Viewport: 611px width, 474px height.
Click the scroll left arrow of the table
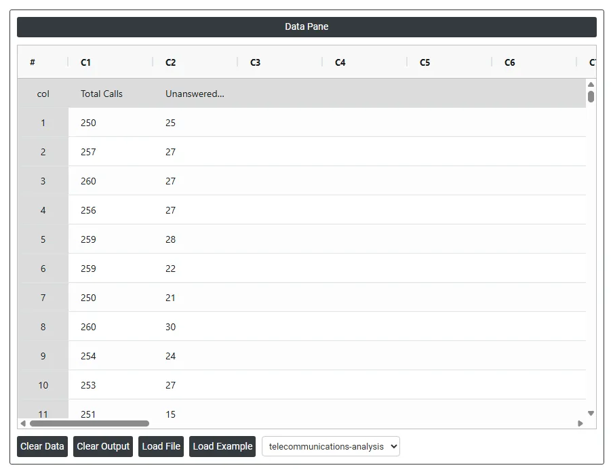(23, 423)
